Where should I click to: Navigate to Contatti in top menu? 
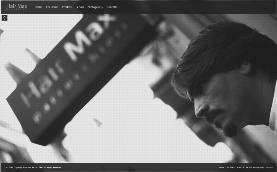point(111,7)
